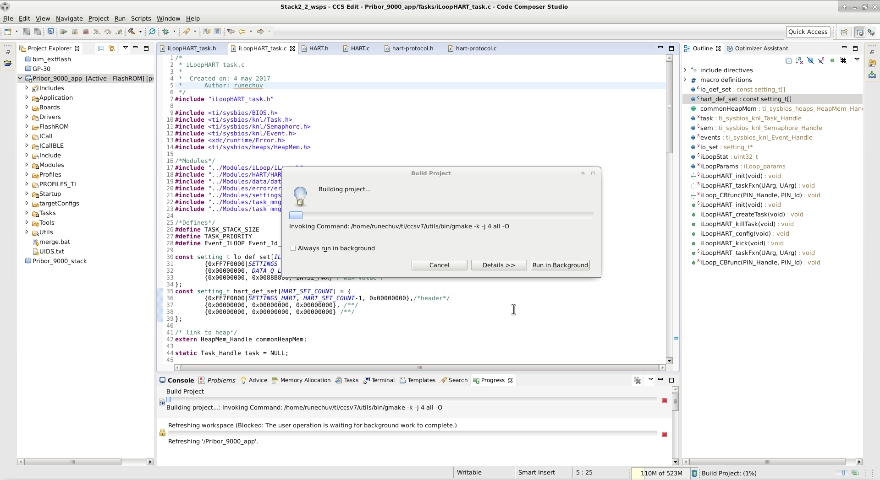The image size is (880, 480).
Task: Expand the include directives node in Outline
Action: point(684,70)
